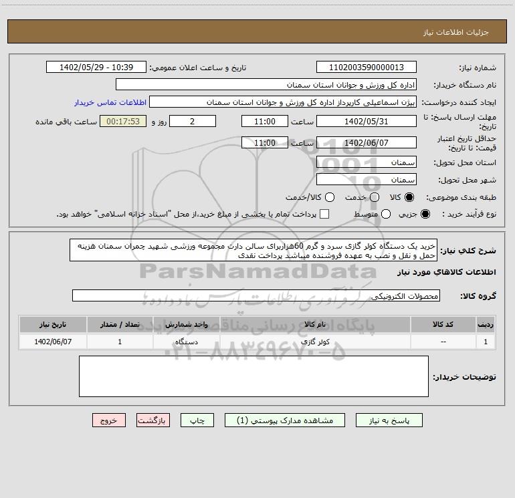
Task: Click the response deadline date 1402/05/31 field
Action: (367, 121)
